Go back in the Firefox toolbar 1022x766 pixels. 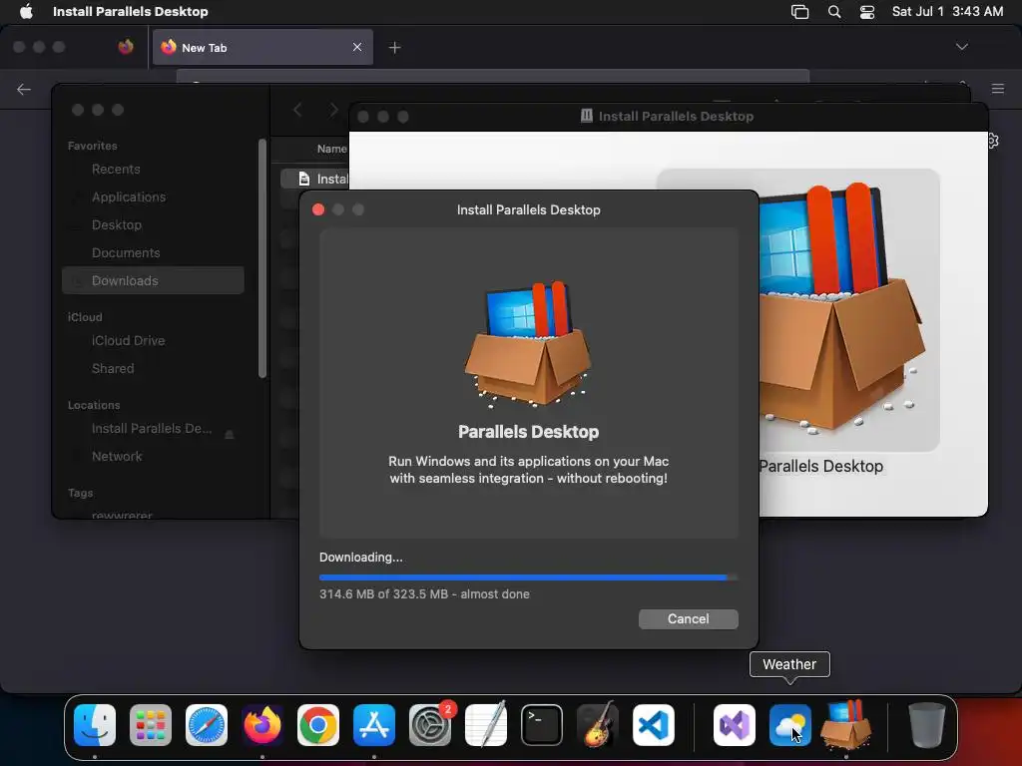(x=24, y=89)
